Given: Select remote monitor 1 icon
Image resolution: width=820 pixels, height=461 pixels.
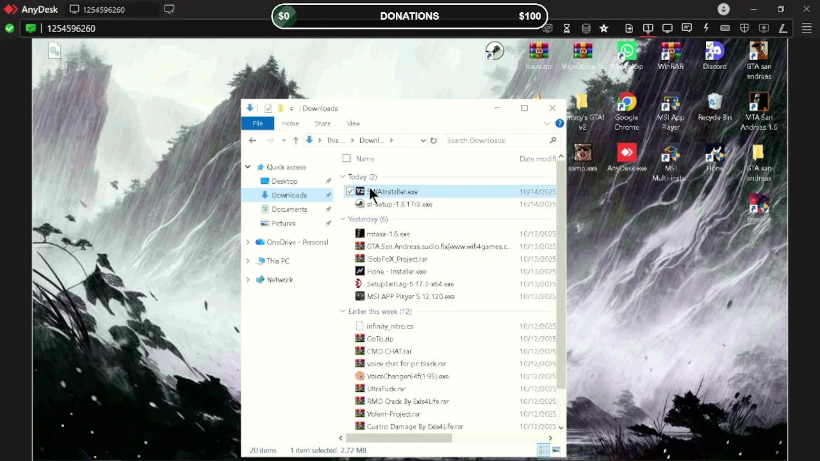Looking at the screenshot, I should [648, 28].
